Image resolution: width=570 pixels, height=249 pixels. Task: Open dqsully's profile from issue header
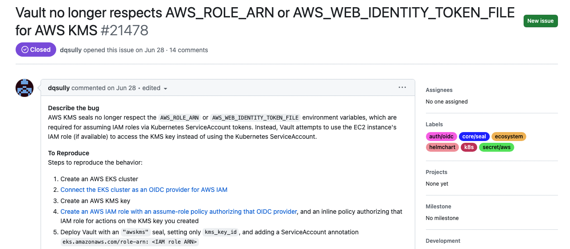point(70,50)
